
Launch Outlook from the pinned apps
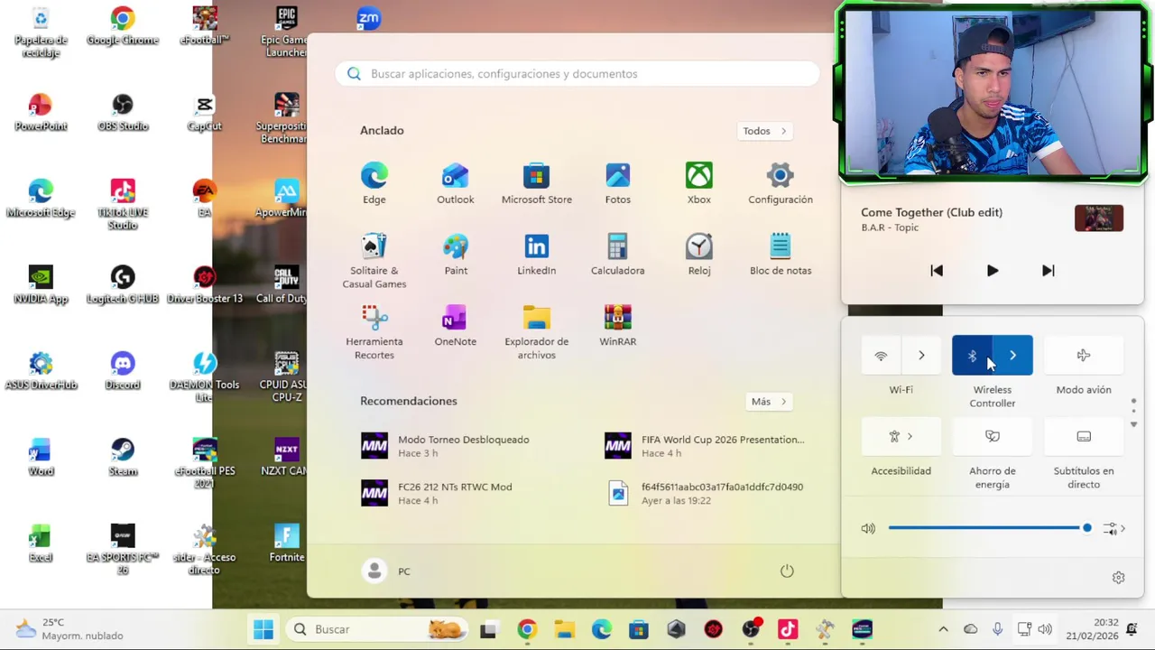click(456, 183)
